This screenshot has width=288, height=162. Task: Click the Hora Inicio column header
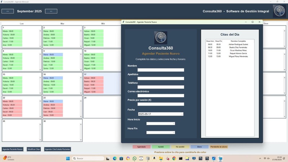click(x=210, y=41)
